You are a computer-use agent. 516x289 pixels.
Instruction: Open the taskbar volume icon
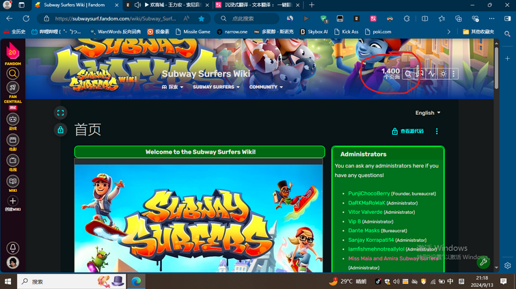[x=396, y=281]
